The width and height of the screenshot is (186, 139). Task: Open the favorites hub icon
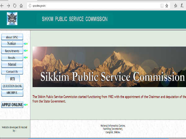coord(176,5)
